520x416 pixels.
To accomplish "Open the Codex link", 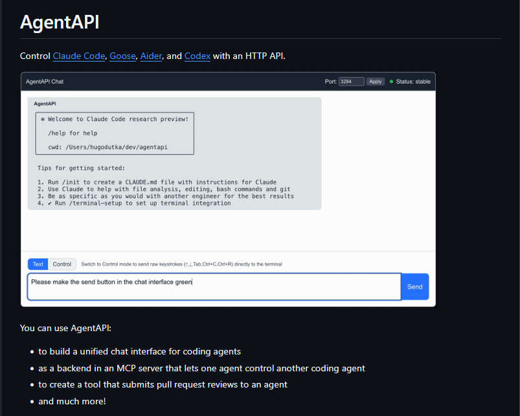I will pos(198,56).
